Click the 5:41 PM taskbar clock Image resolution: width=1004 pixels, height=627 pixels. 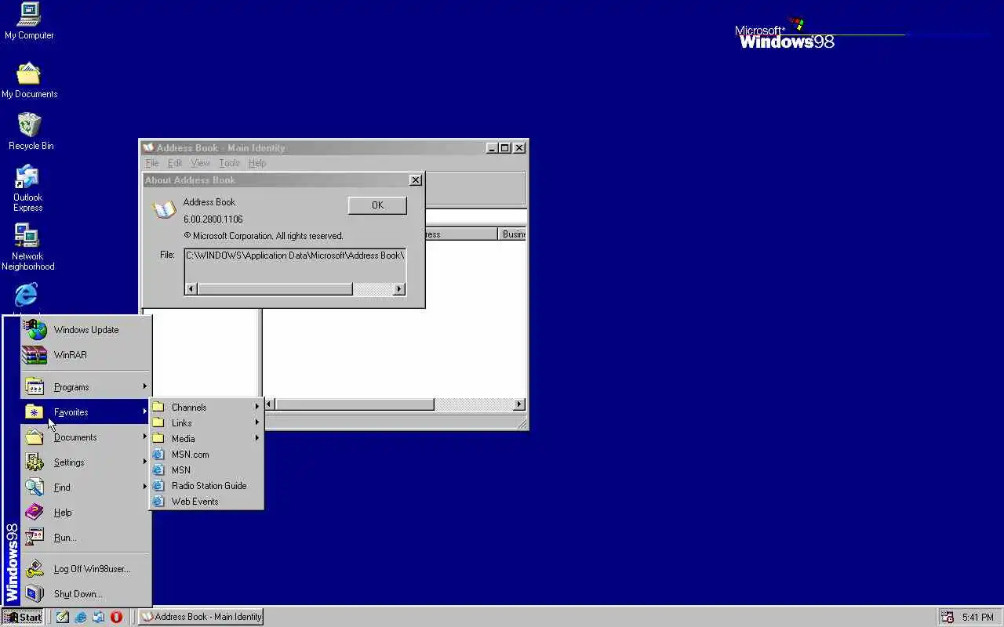(977, 618)
